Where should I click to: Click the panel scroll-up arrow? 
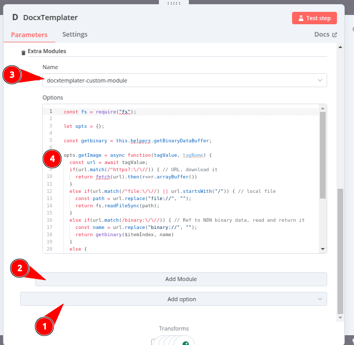pos(340,47)
